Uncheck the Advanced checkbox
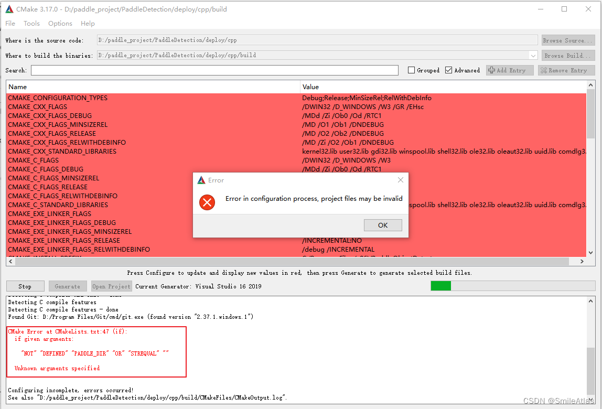 click(448, 70)
